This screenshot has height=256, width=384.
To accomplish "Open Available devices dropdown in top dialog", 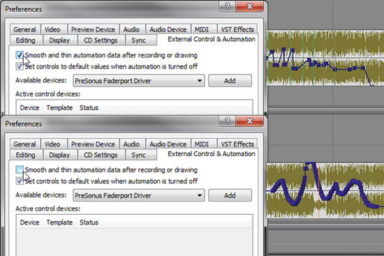I will [x=139, y=81].
